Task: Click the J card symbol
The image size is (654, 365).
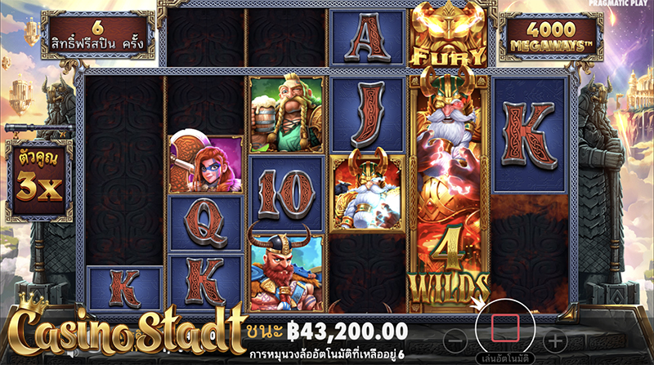Action: pyautogui.click(x=367, y=114)
